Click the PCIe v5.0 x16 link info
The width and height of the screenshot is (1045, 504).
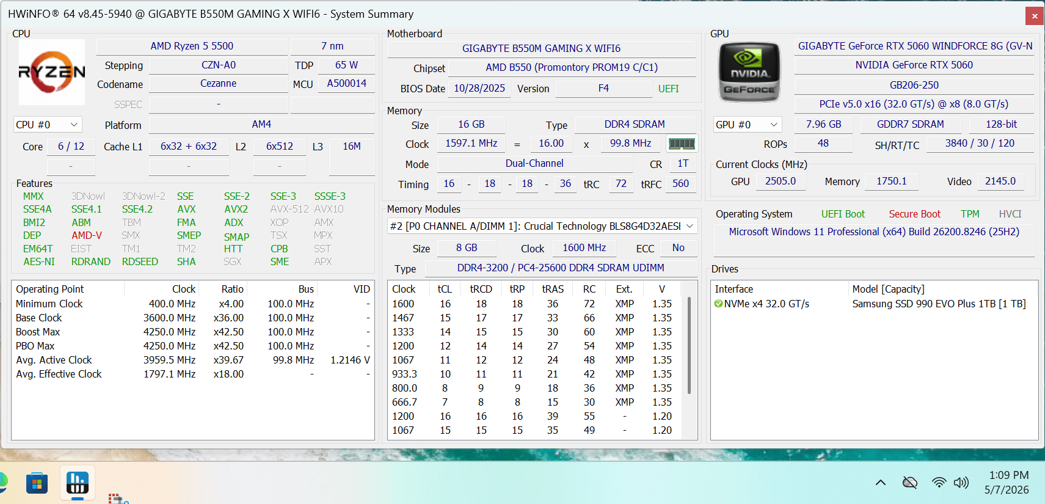pyautogui.click(x=914, y=104)
